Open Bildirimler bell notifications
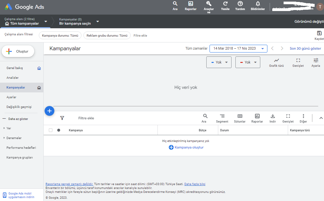 [258, 6]
